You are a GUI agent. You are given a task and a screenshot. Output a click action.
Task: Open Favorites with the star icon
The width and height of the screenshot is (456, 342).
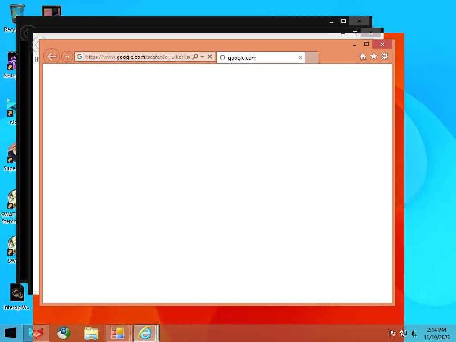374,57
